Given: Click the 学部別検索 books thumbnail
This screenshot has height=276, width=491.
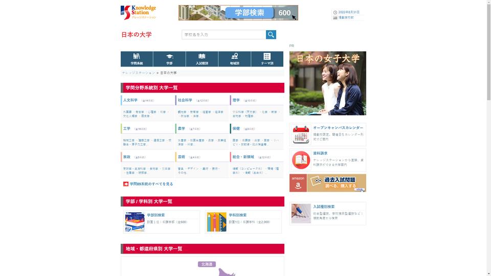Looking at the screenshot, I should (135, 222).
